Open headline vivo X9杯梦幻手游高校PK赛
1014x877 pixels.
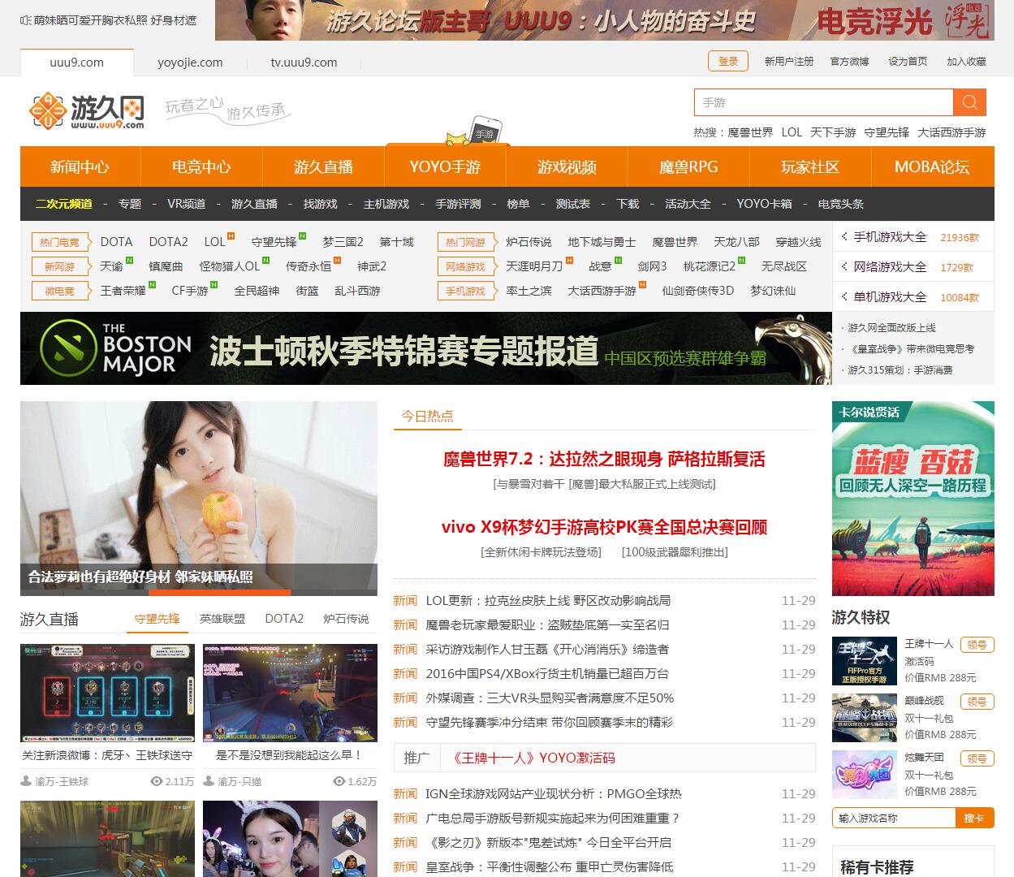click(604, 527)
